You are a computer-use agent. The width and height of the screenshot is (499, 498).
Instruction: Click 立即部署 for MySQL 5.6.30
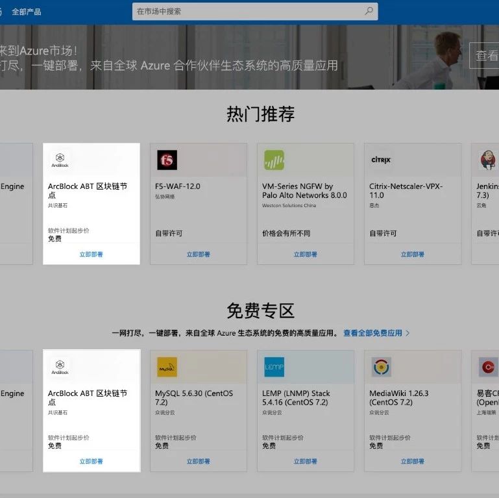(x=199, y=462)
